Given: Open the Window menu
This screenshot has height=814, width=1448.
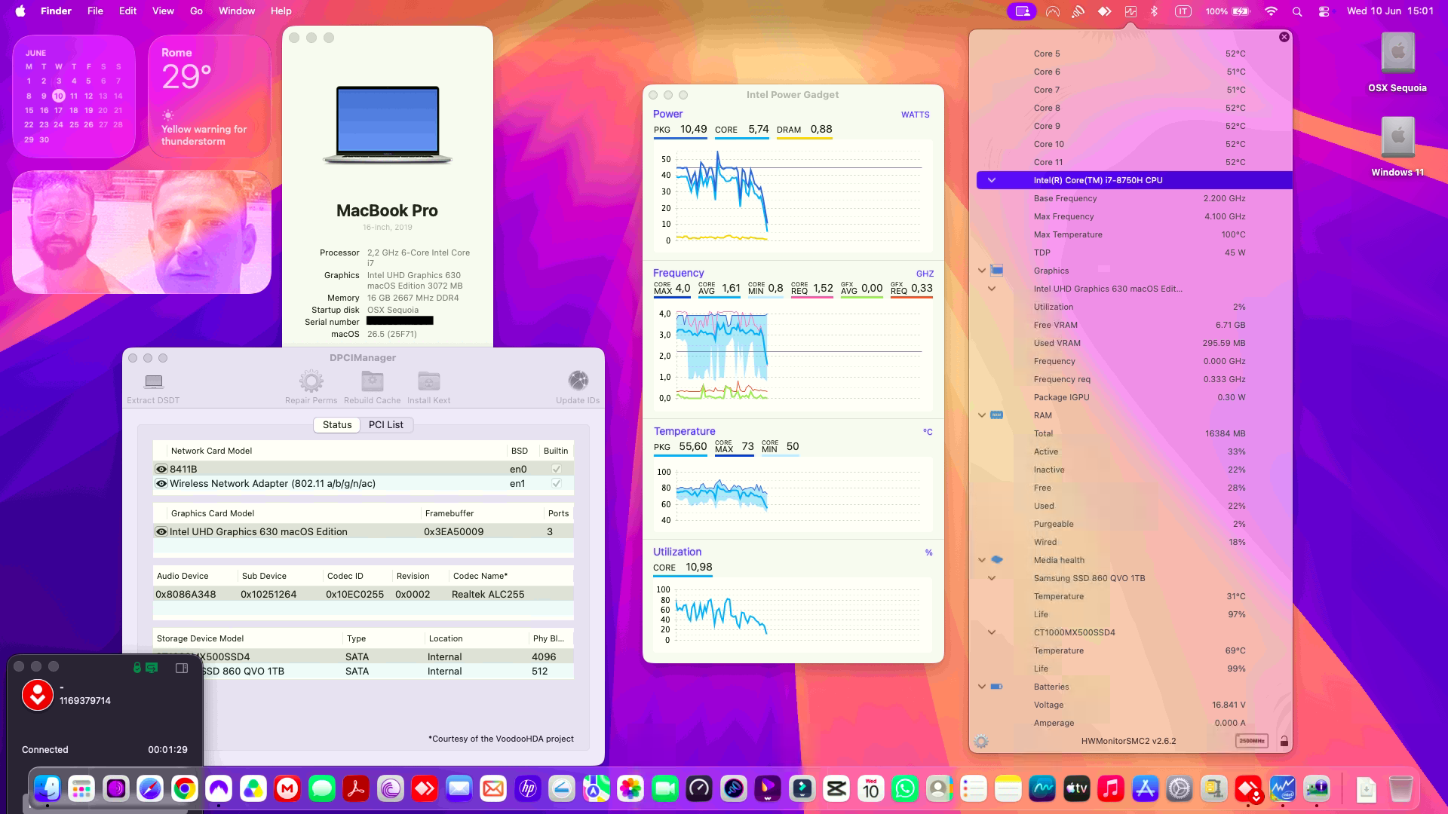Looking at the screenshot, I should [237, 11].
